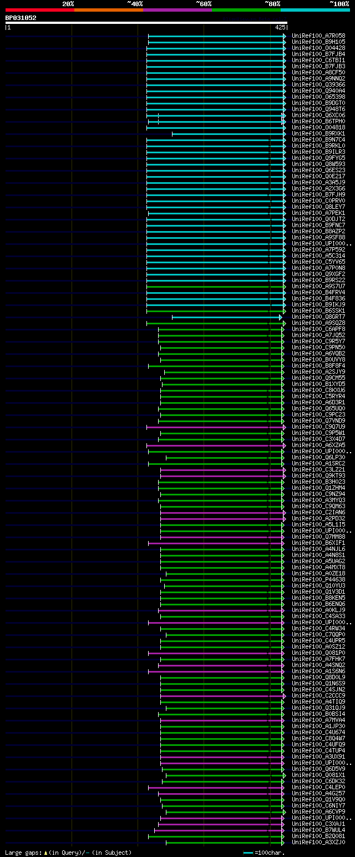355x857 pixels.
Task: Click the UniRef100_Q8GRT7 label
Action: click(x=318, y=317)
